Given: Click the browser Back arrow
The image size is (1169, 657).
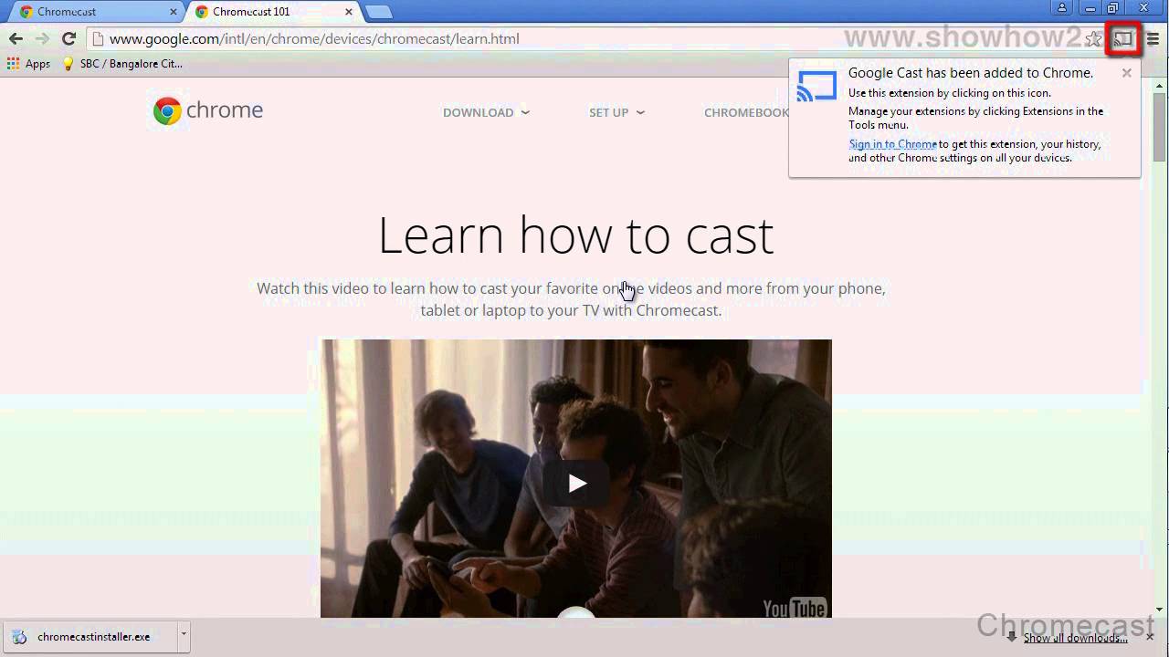Looking at the screenshot, I should point(16,38).
